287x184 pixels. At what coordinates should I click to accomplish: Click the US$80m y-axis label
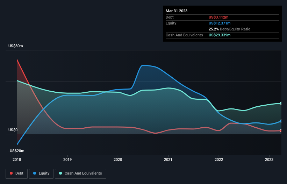(16, 46)
